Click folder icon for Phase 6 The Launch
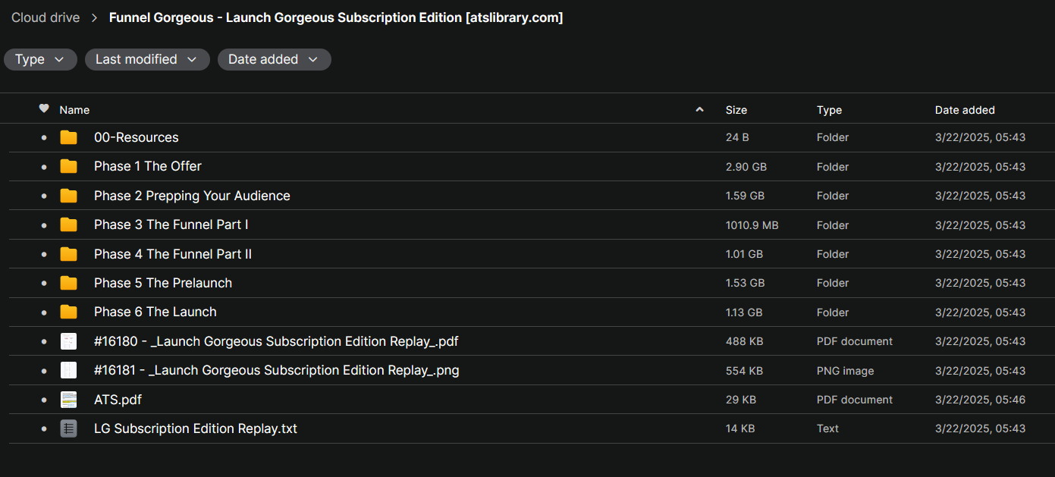 point(69,312)
